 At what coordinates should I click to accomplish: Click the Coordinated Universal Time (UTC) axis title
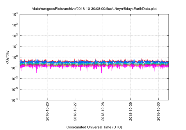point(94,127)
